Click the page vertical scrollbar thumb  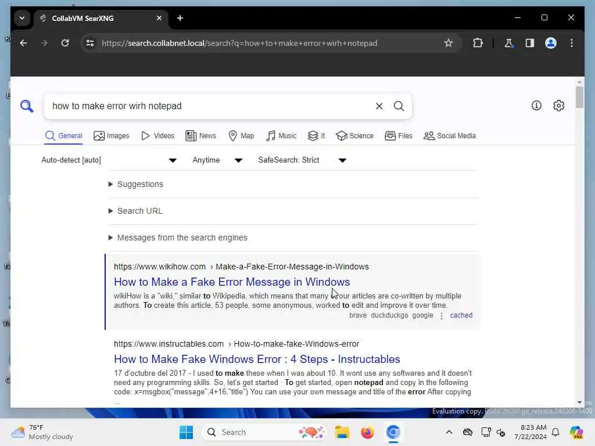(x=579, y=98)
